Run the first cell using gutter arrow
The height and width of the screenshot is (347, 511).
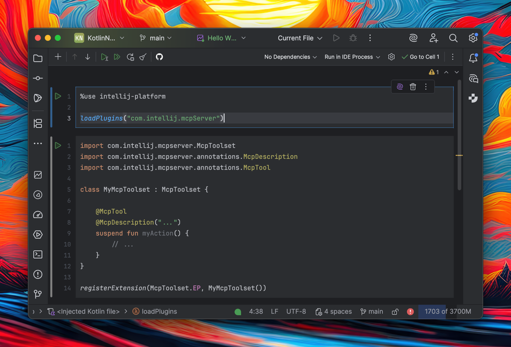coord(58,96)
